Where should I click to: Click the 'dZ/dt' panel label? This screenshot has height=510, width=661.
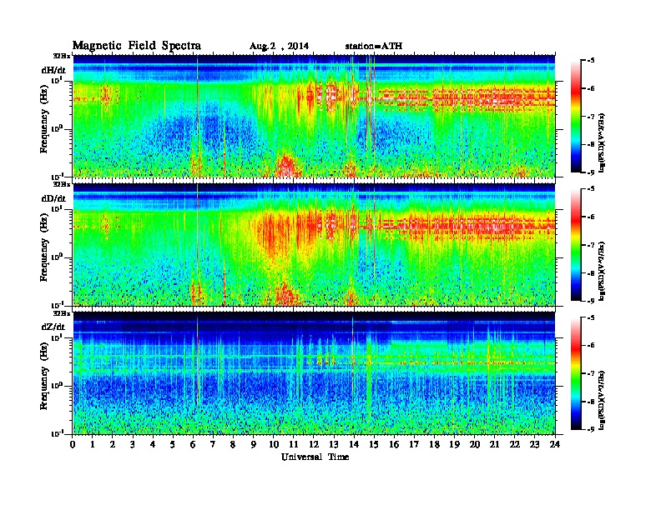point(53,327)
